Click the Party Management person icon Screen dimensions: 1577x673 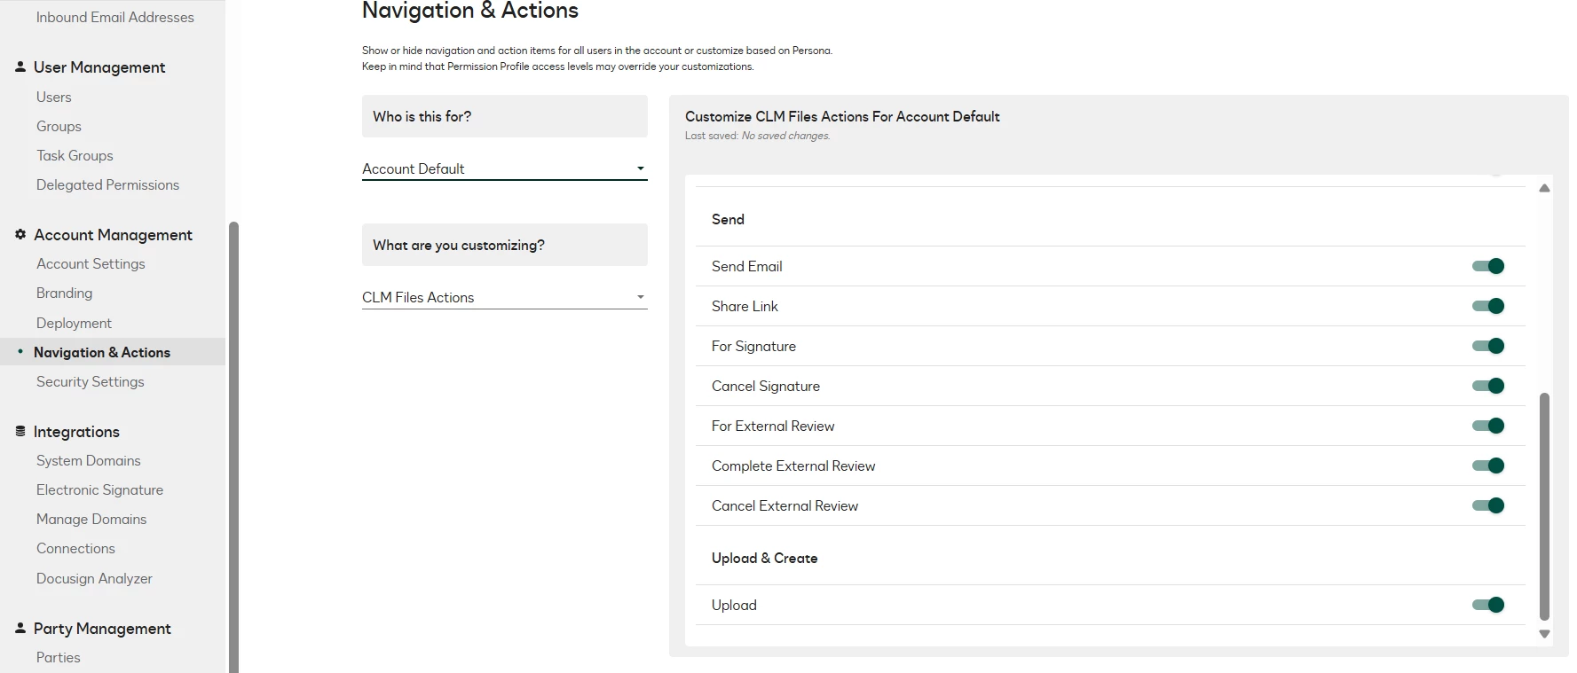point(20,628)
